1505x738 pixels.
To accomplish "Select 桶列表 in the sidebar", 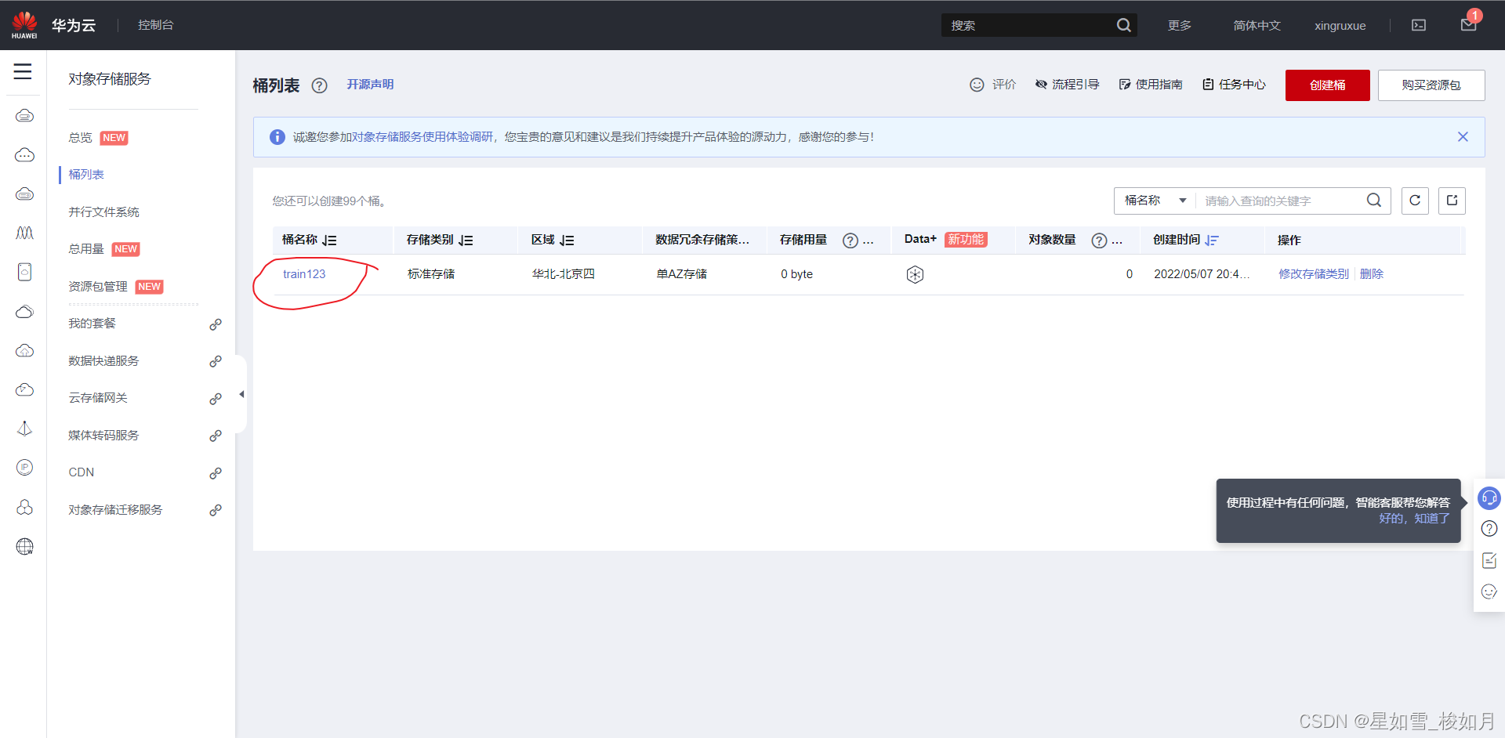I will (86, 175).
